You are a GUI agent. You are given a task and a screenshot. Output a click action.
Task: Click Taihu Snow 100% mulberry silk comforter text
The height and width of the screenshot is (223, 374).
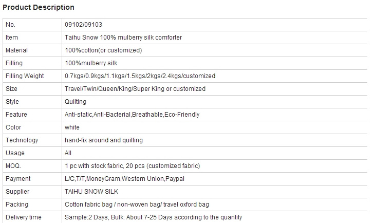click(123, 38)
